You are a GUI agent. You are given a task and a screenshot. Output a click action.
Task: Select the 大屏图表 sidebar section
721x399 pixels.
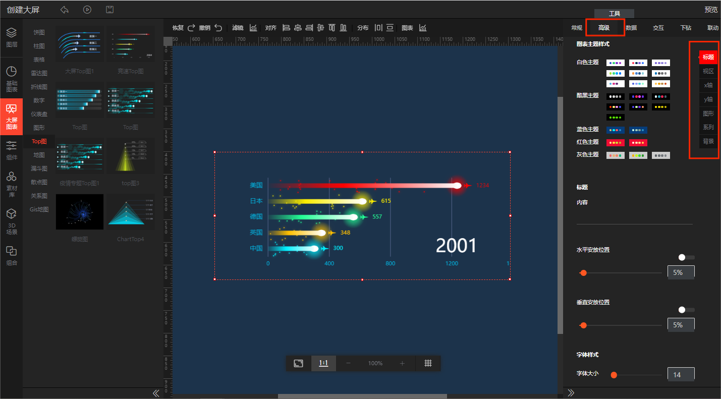(x=11, y=117)
